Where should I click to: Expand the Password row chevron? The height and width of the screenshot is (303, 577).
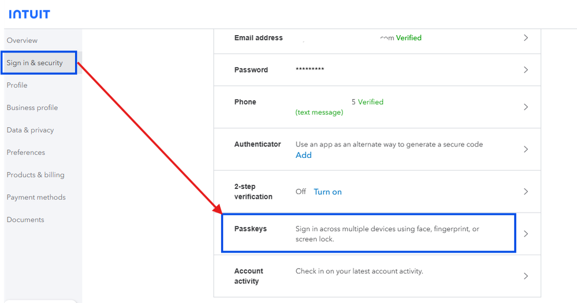526,70
